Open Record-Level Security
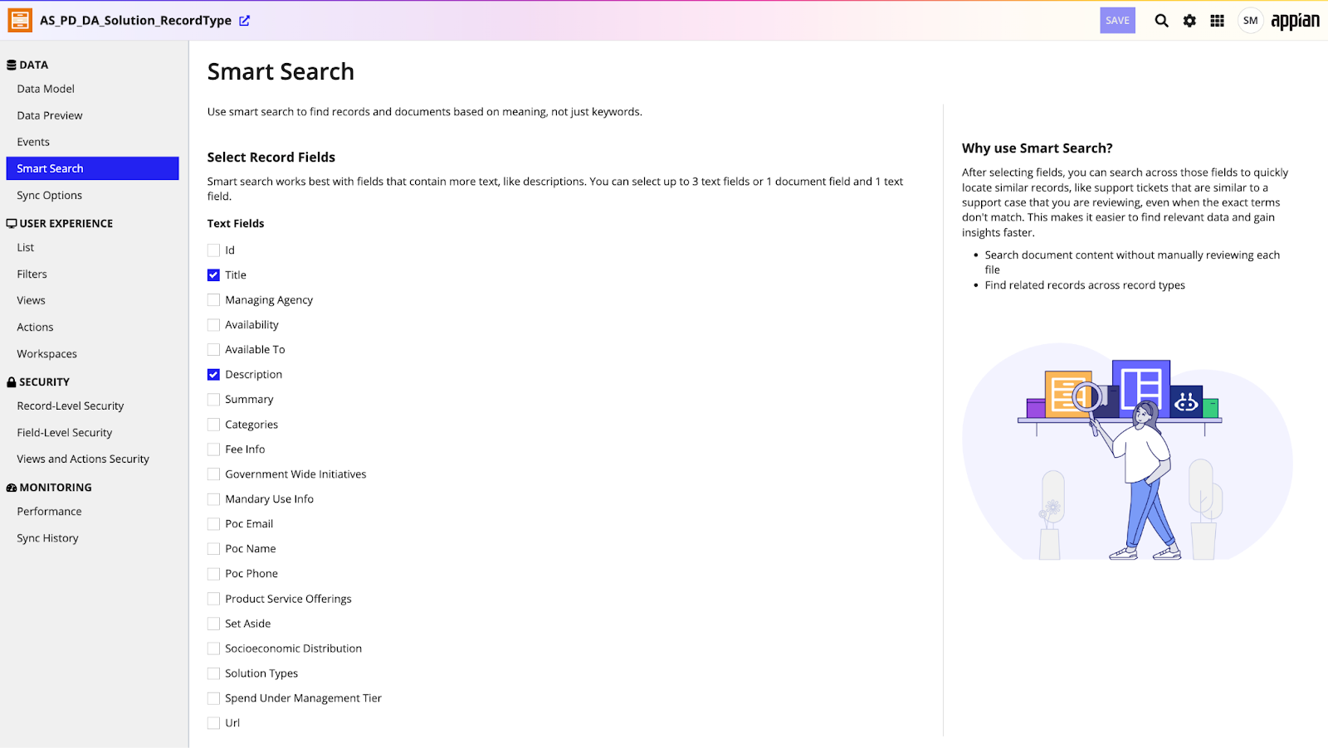Screen dimensions: 1328x748 click(71, 406)
